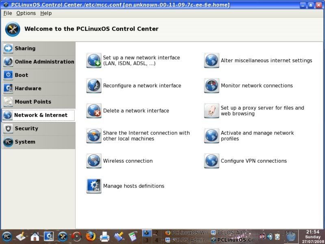Launch Firefox from the taskbar
This screenshot has width=325, height=244.
coord(91,237)
